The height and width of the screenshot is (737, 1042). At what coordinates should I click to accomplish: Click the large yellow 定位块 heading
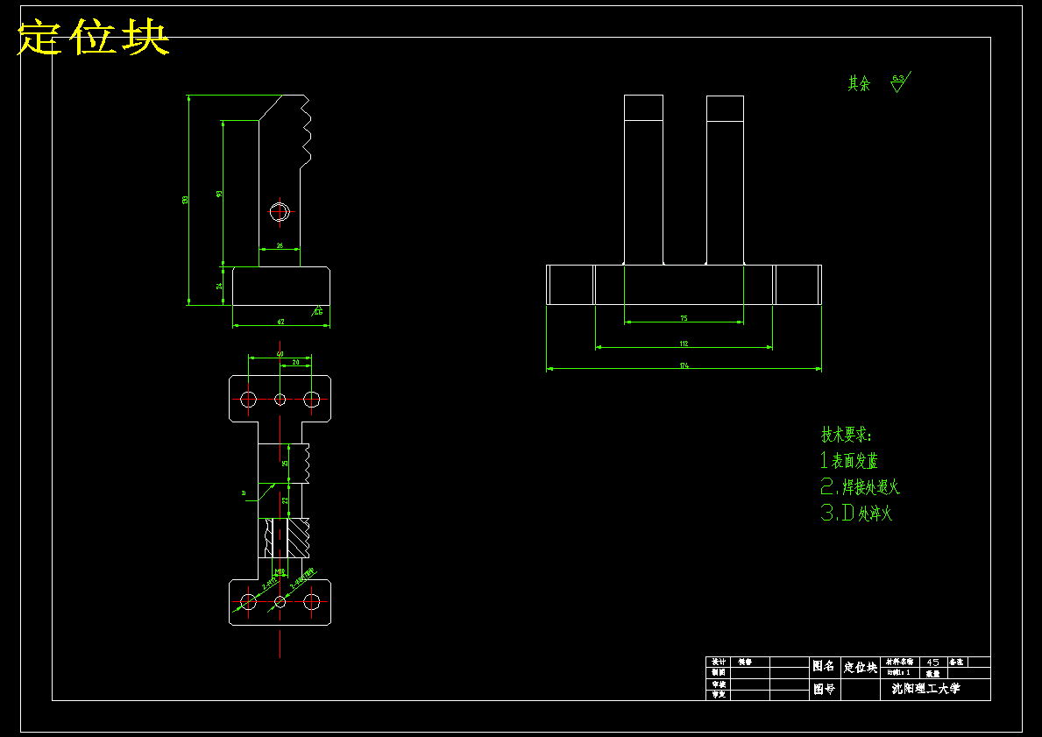point(93,38)
